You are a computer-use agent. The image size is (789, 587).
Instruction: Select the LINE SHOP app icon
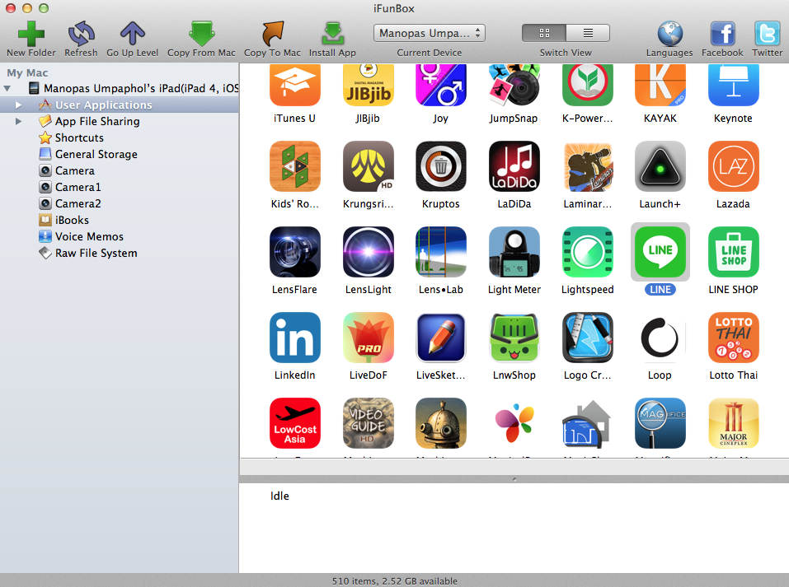(x=733, y=252)
